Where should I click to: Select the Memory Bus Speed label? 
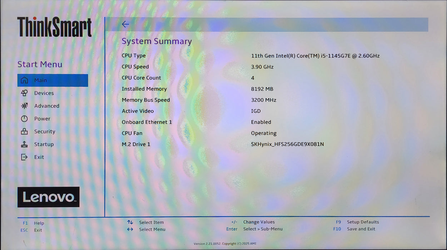click(146, 100)
